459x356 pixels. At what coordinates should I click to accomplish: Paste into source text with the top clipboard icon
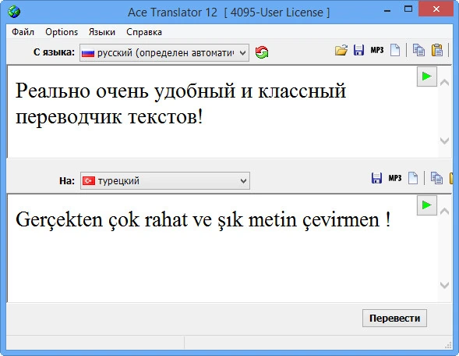tap(437, 50)
